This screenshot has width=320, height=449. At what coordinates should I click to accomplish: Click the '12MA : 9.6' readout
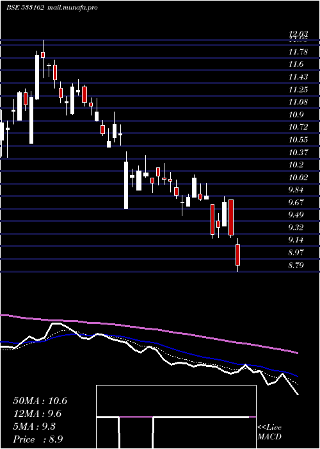pyautogui.click(x=37, y=414)
